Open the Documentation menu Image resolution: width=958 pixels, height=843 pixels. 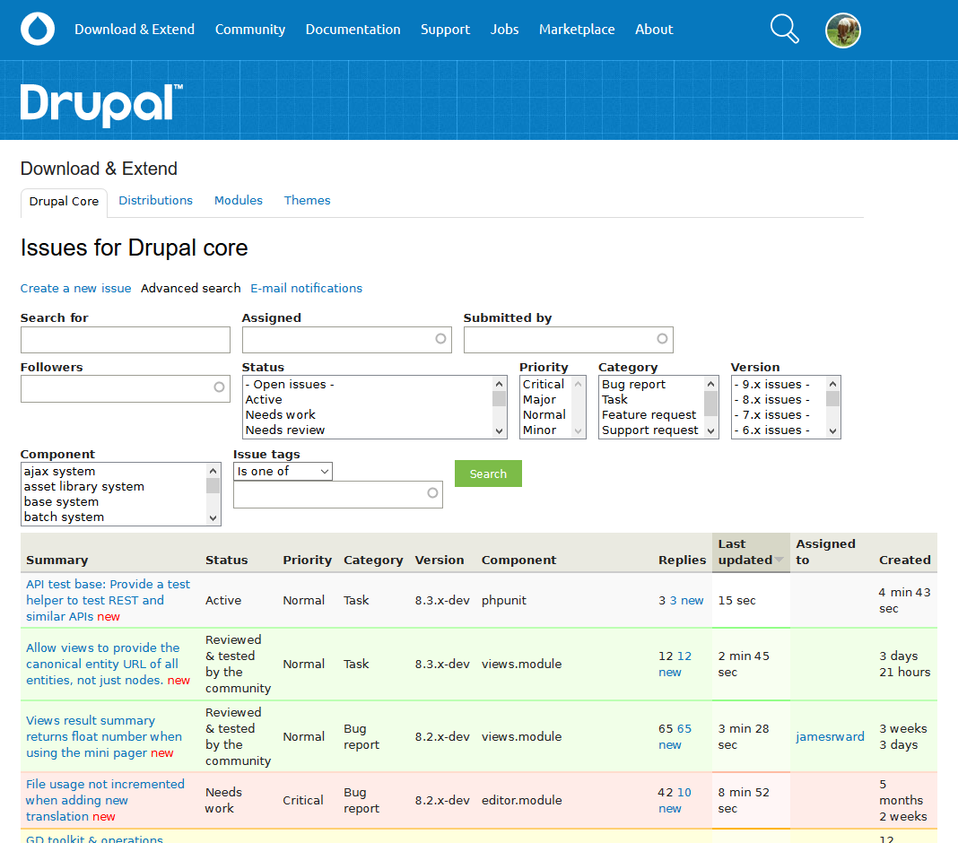point(353,30)
